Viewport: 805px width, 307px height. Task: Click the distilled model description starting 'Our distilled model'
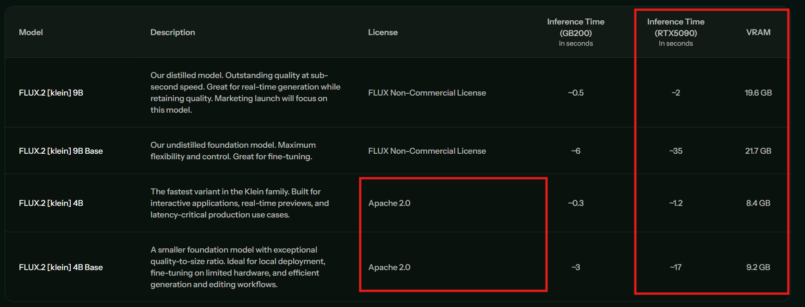click(245, 92)
